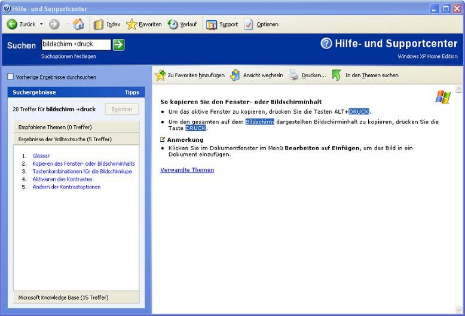Open Aktivieren des Kontrastes result
This screenshot has width=465, height=316.
62,179
